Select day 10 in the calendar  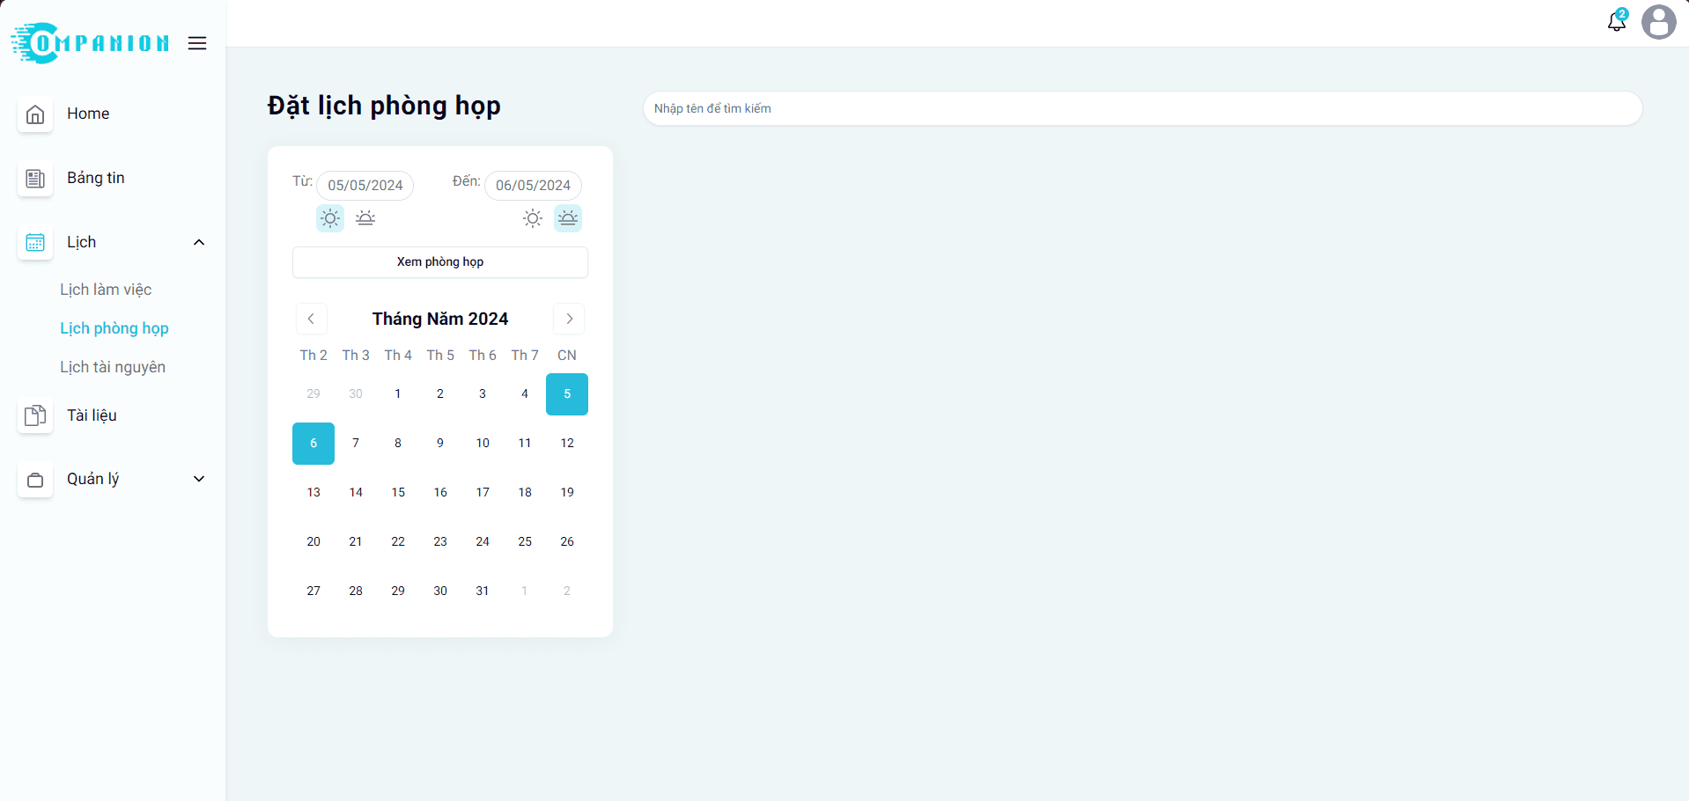pos(483,444)
